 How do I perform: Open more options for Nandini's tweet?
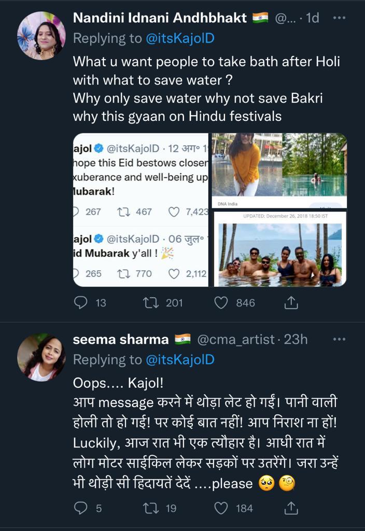[339, 18]
